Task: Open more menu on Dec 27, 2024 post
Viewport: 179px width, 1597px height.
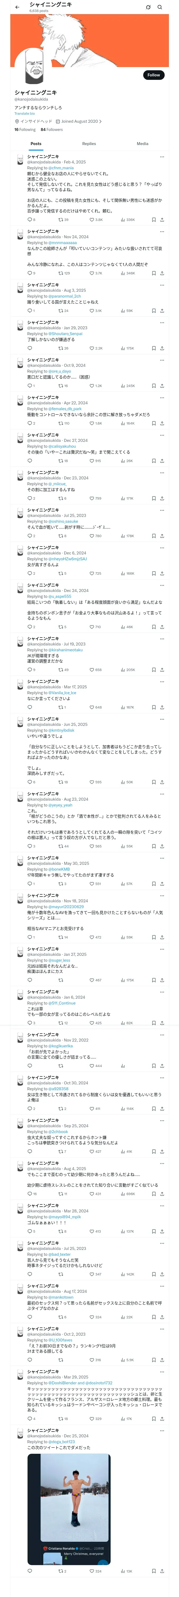Action: pyautogui.click(x=162, y=435)
